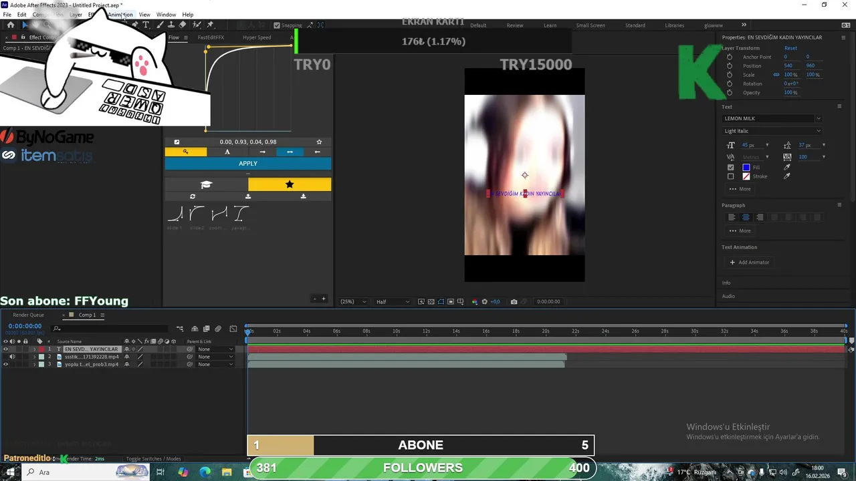Select left text alignment in Paragraph

coord(732,217)
